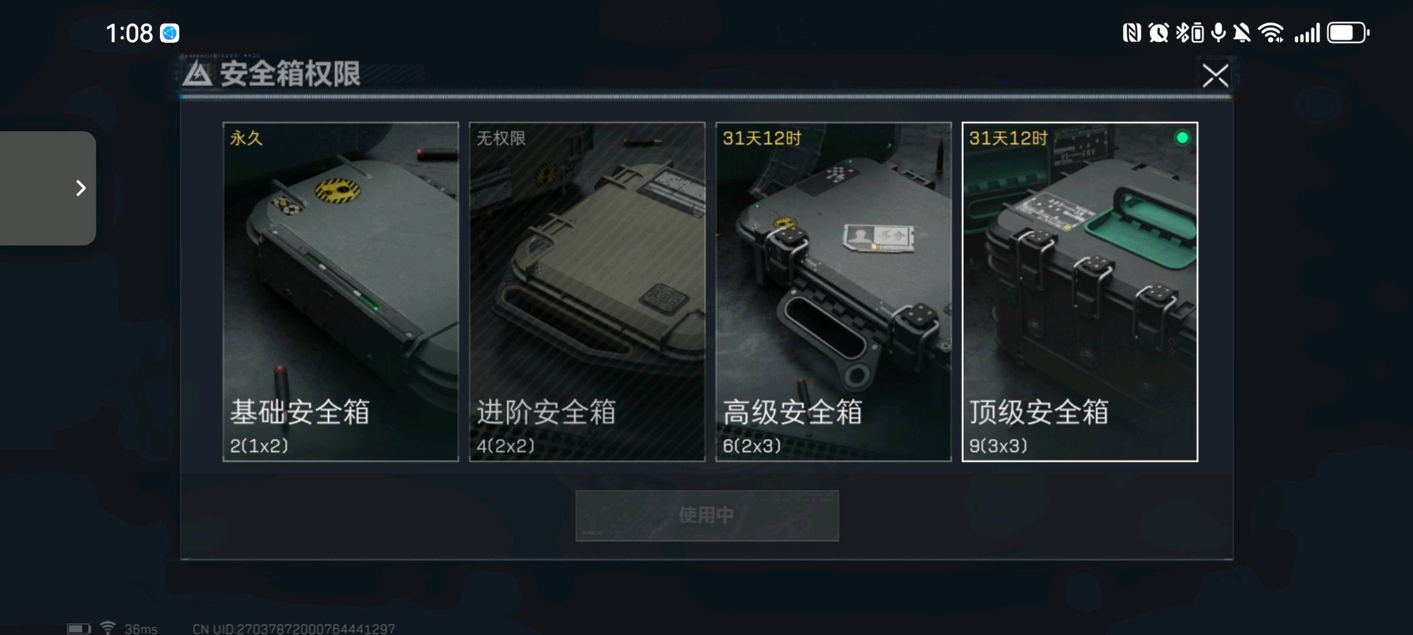
Task: Tap the blue app icon beside clock
Action: coord(170,33)
